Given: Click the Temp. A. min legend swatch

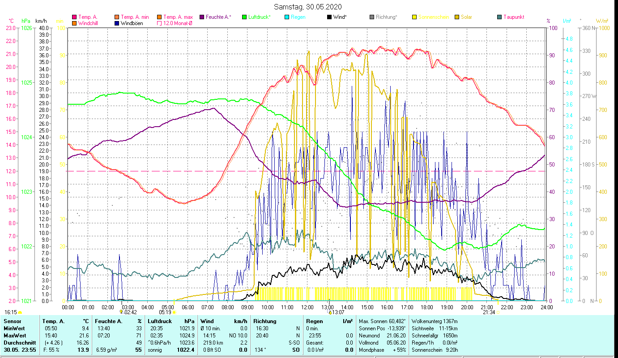Looking at the screenshot, I should point(117,17).
